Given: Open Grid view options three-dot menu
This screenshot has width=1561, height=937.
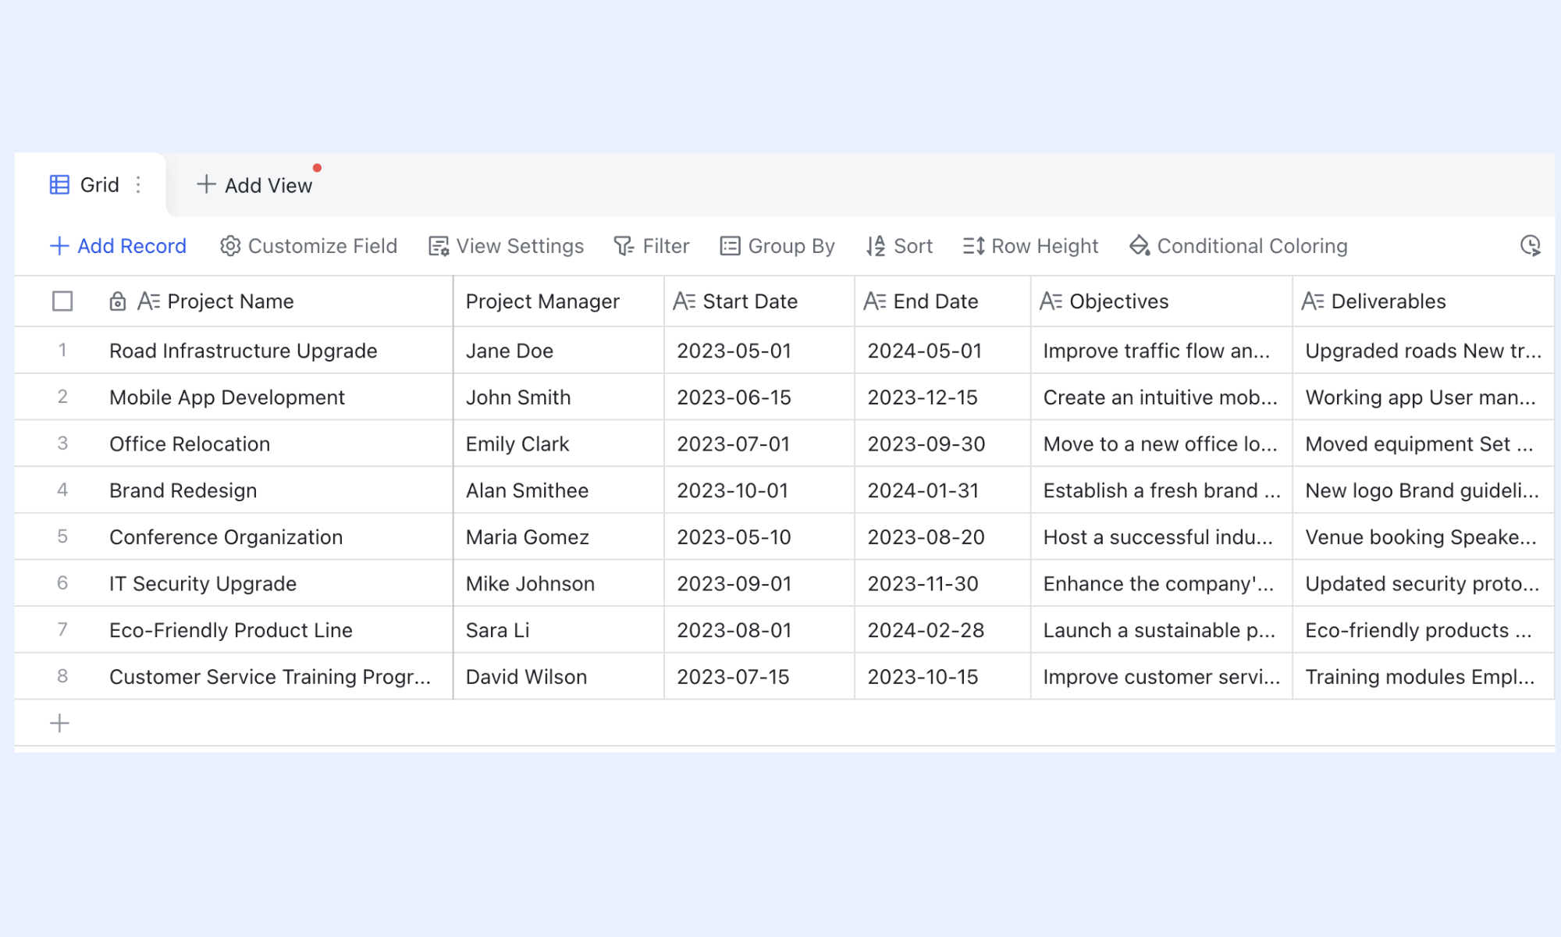Looking at the screenshot, I should click(x=138, y=185).
